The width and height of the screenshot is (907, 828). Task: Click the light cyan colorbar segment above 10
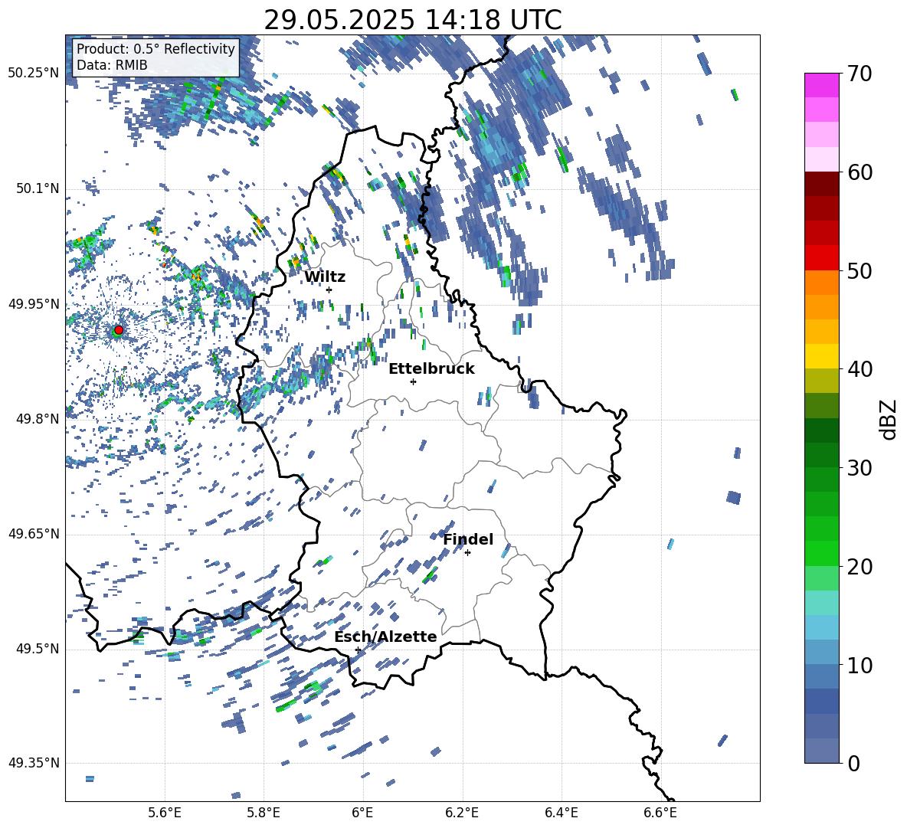coord(821,627)
